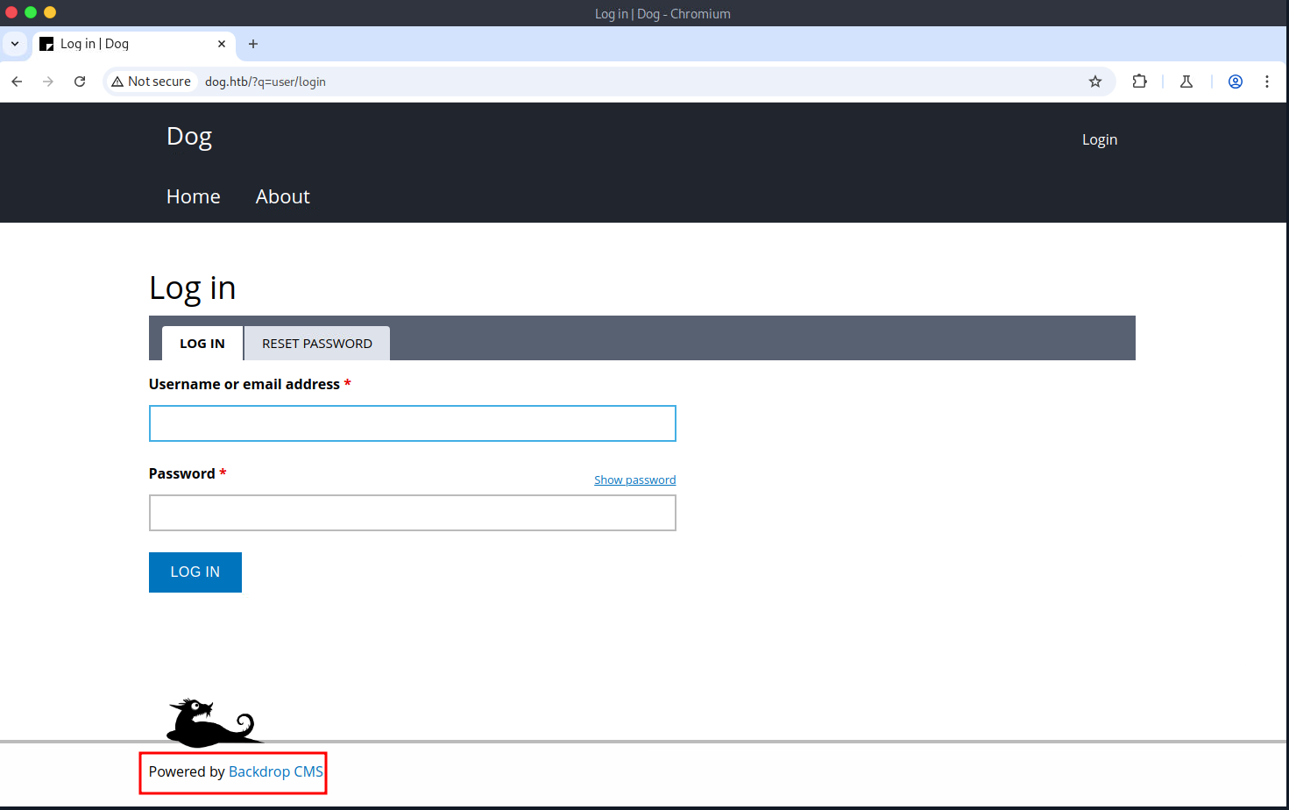Open the Chromium three-dot menu

[1267, 82]
